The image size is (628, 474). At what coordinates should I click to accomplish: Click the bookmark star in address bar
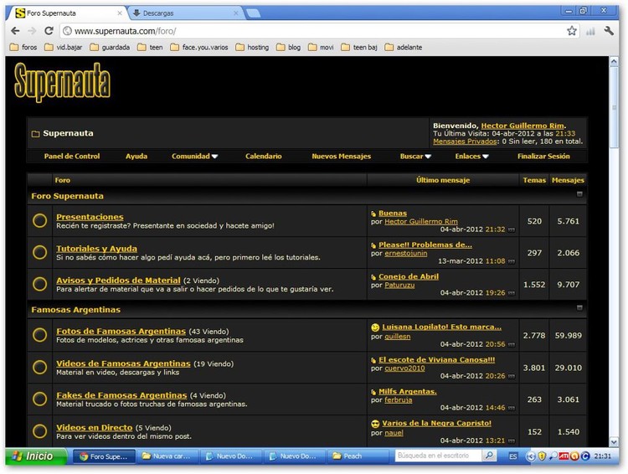(572, 31)
